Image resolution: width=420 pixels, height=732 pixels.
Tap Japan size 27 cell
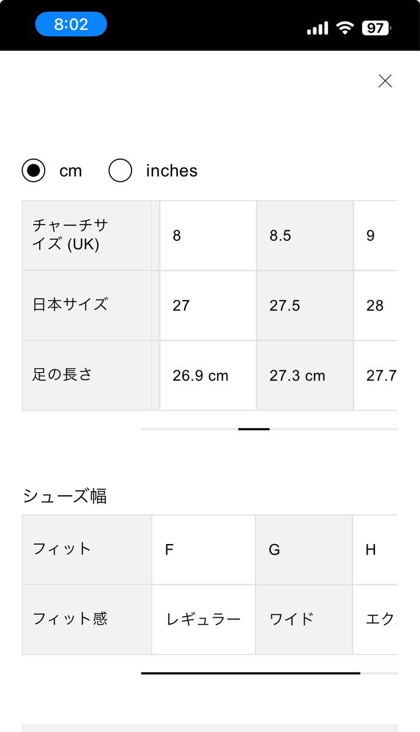pyautogui.click(x=207, y=306)
